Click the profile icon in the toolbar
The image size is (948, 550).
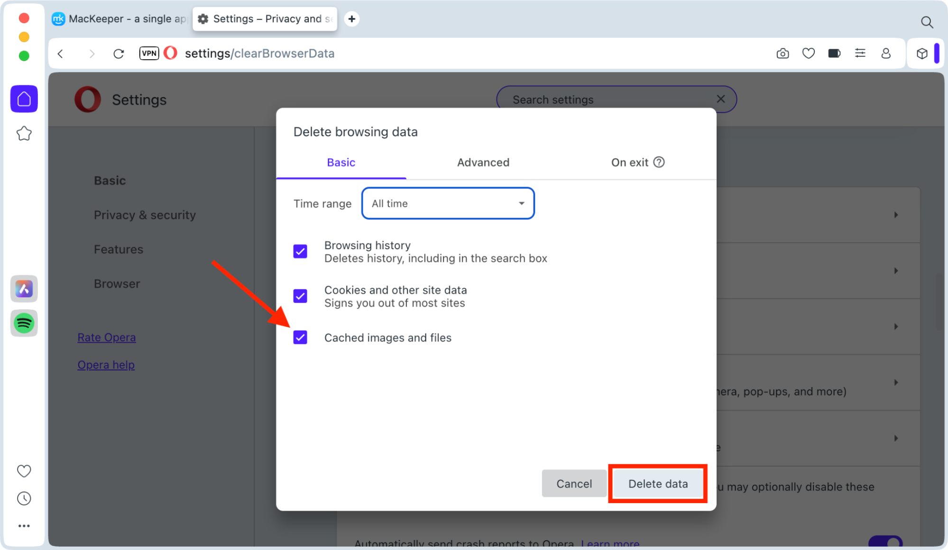click(x=886, y=53)
